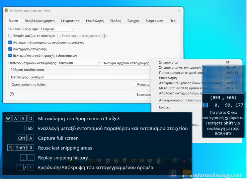Click Μετακίνηση του δρομέα κατά 1 πίξελ text

click(79, 118)
